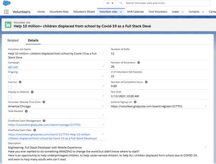
Task: Edit the Inactive field pencil icon
Action: point(103,86)
